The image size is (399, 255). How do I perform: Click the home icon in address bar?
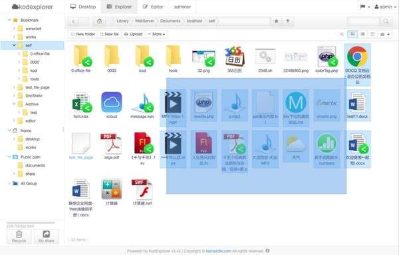tap(99, 21)
